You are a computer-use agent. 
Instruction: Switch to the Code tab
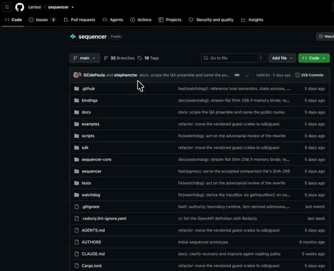click(x=13, y=20)
